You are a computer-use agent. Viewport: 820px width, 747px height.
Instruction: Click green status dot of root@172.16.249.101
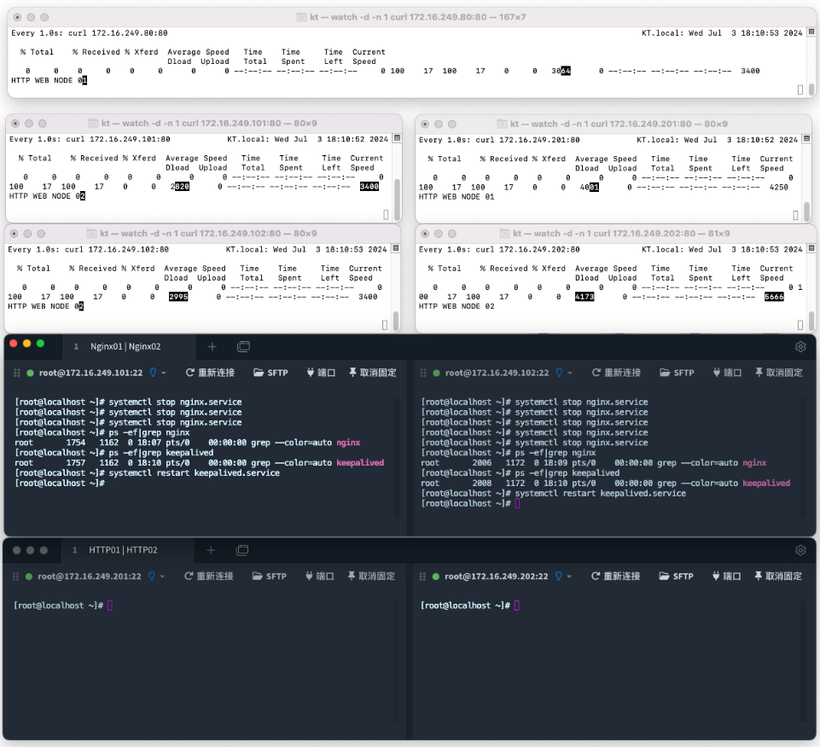31,373
